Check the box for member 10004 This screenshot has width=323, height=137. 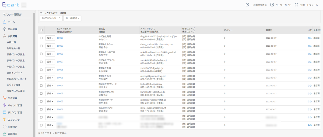point(41,86)
